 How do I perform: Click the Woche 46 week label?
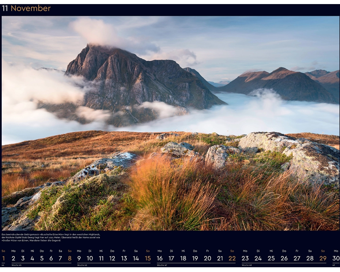pyautogui.click(x=83, y=265)
